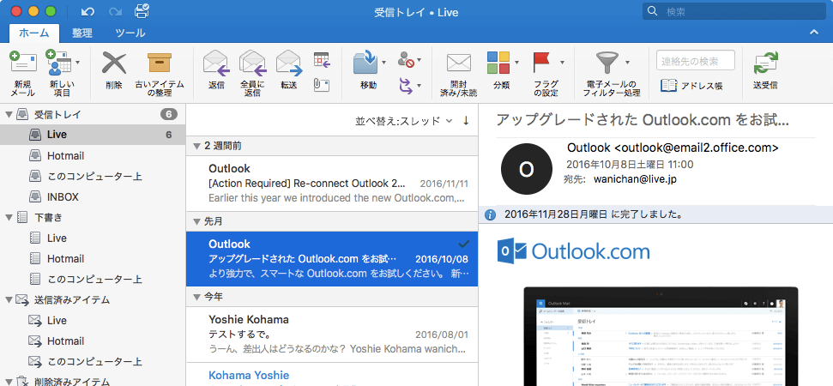Expand the 削除済みアイテム folder

[x=9, y=381]
